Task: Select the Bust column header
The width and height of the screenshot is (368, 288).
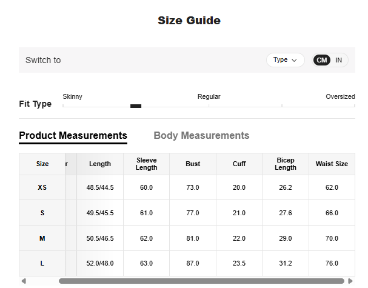Action: [x=193, y=164]
